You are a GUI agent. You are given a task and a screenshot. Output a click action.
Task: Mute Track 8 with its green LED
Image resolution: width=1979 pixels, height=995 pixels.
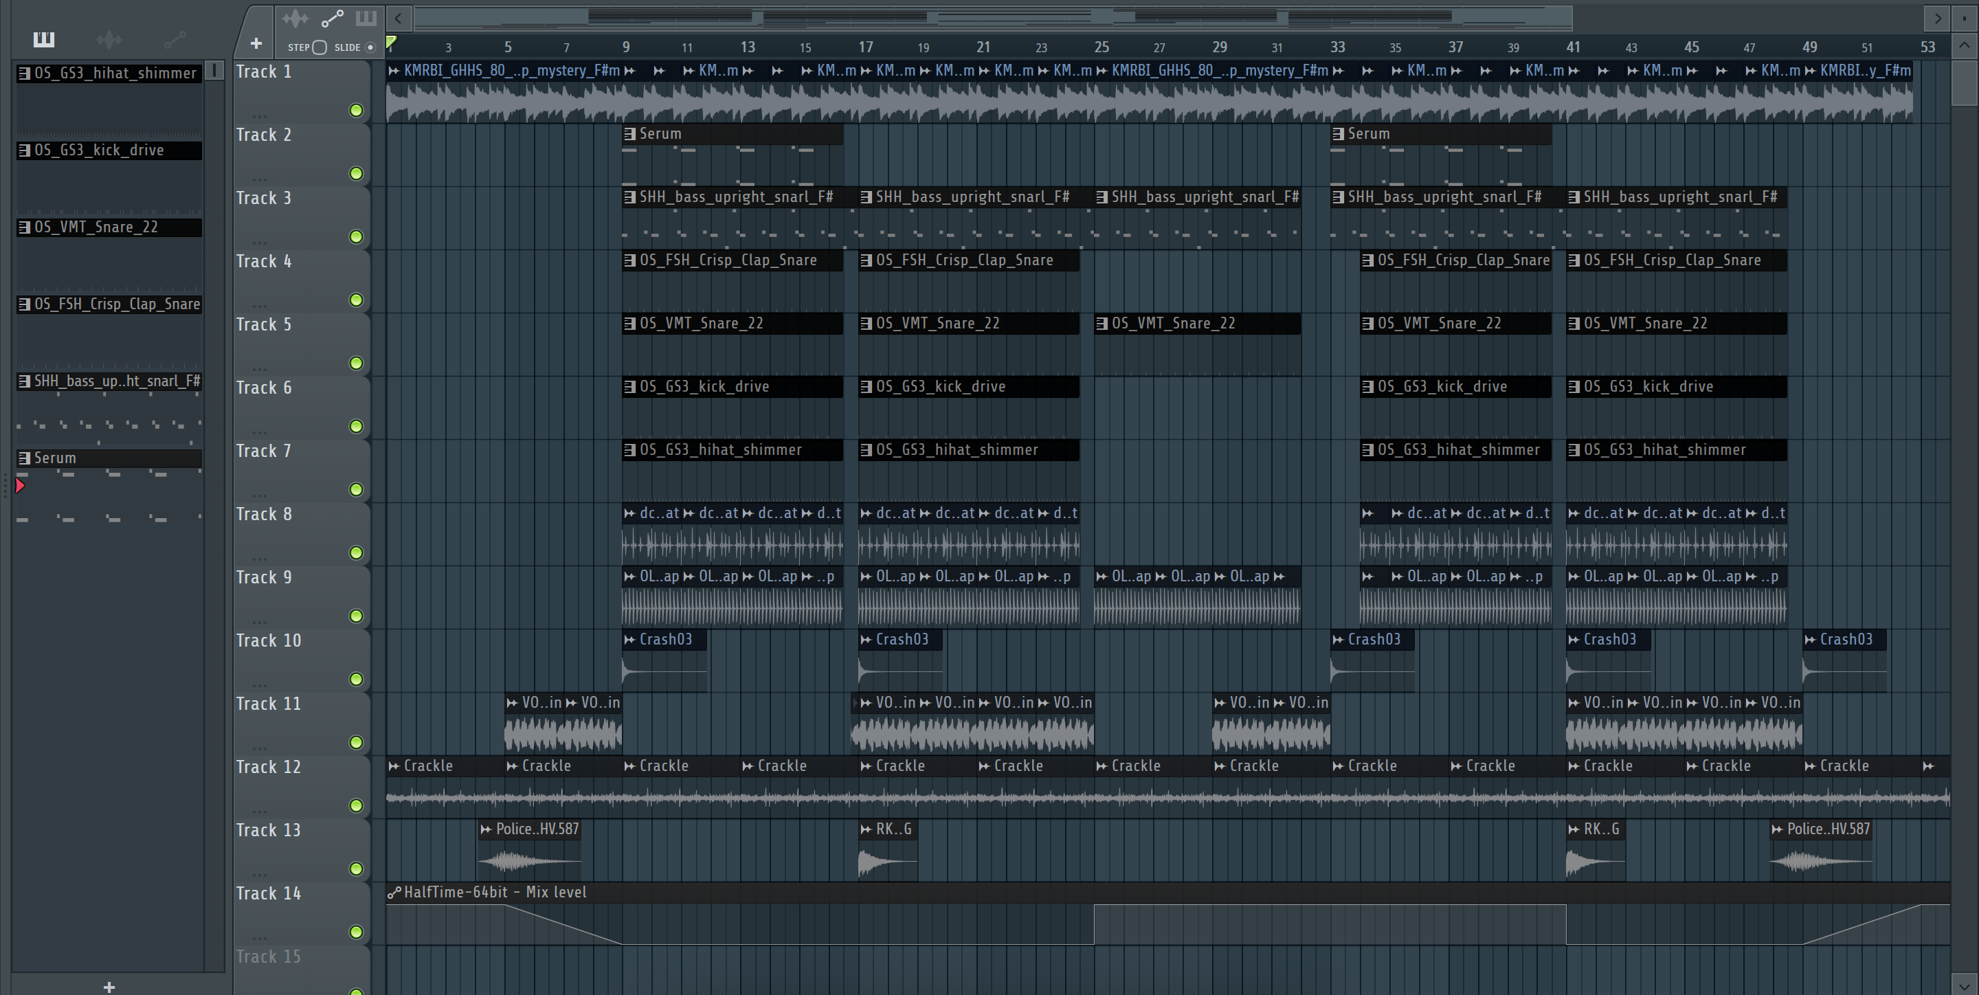click(x=356, y=552)
